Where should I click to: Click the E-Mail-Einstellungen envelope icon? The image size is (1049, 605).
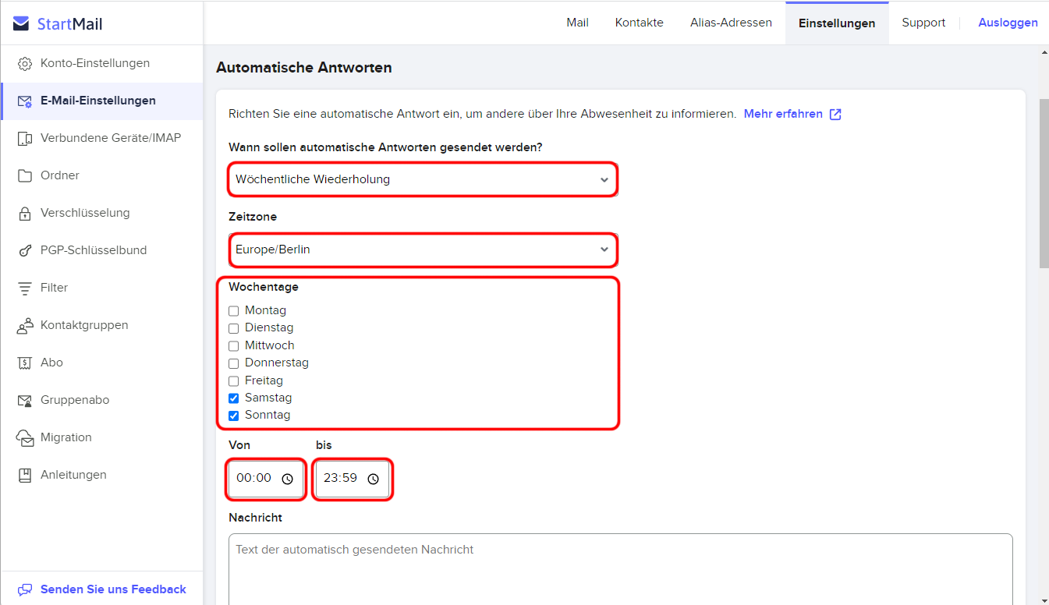(x=25, y=101)
